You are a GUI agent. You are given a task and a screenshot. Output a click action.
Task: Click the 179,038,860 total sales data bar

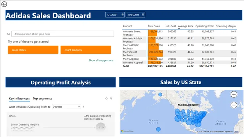tap(154, 62)
